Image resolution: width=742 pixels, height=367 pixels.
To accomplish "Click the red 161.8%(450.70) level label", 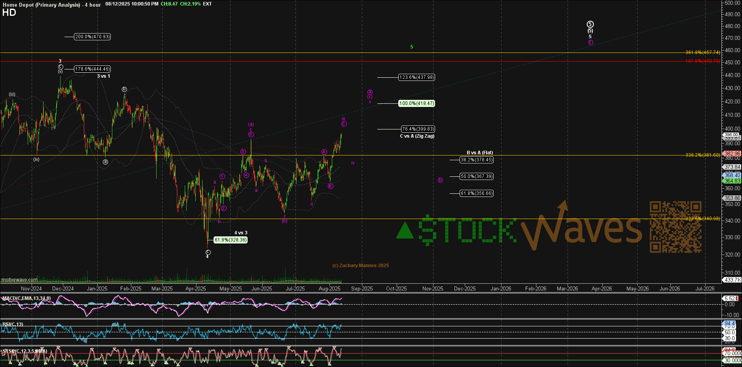I will point(702,61).
